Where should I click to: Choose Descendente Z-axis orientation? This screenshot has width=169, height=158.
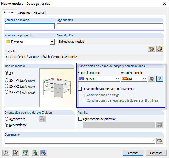click(16, 125)
